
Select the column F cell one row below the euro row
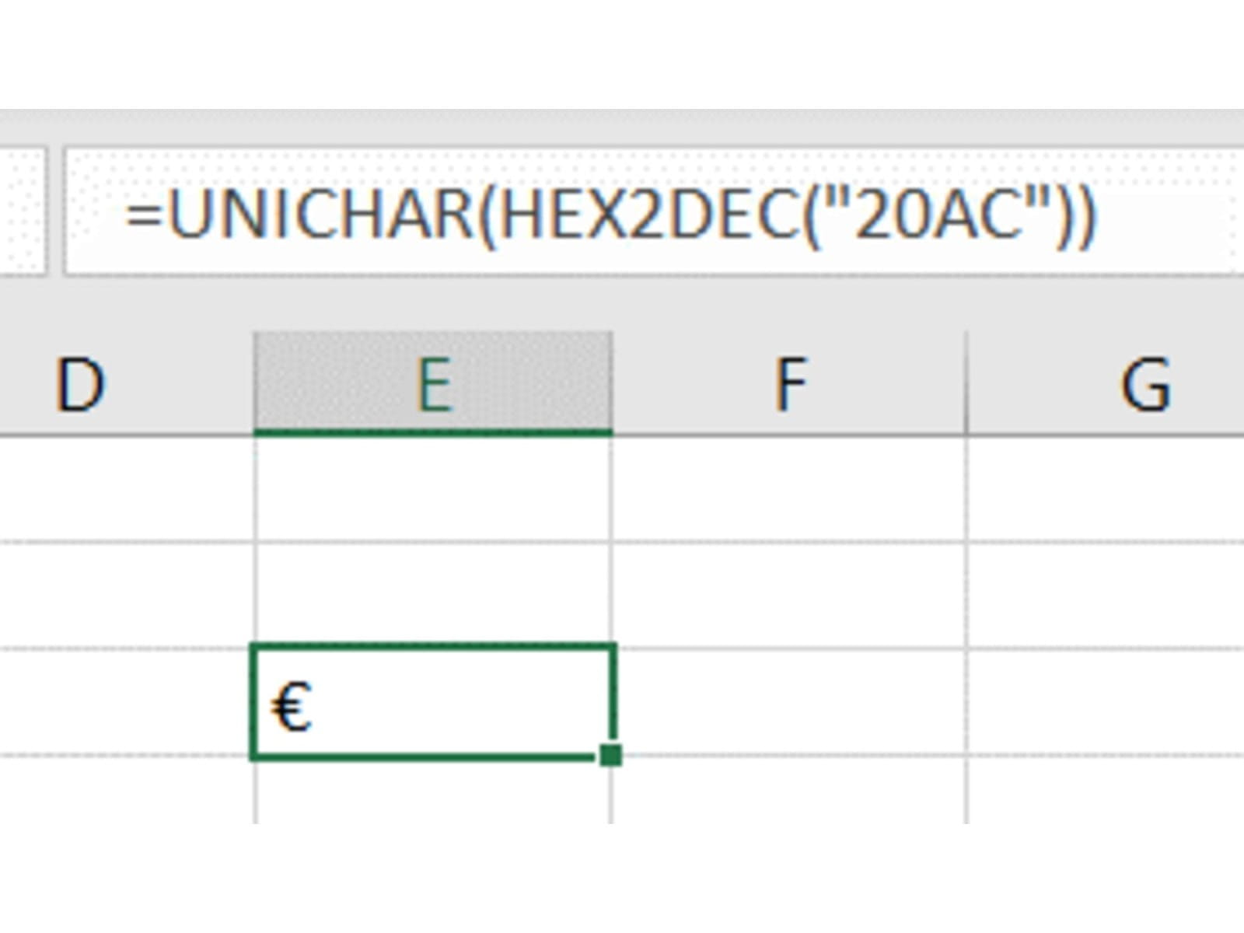tap(789, 789)
